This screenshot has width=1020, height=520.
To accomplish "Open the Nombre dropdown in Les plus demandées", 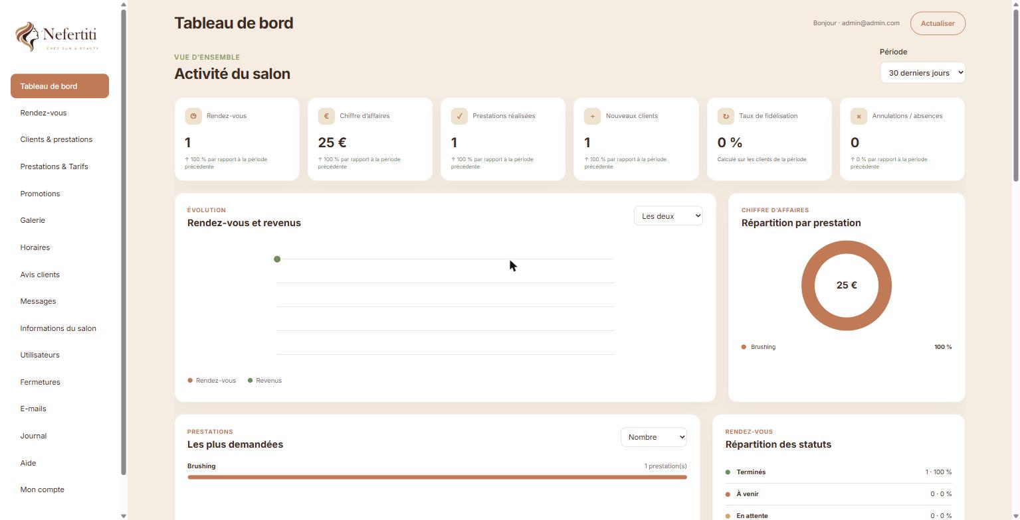I will click(654, 437).
